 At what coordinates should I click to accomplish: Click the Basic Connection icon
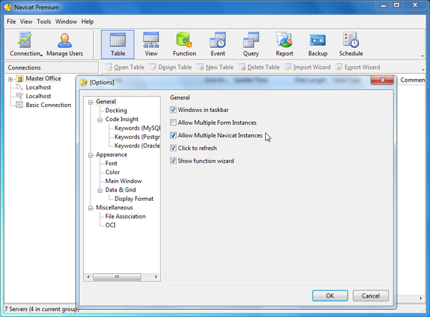pos(19,105)
